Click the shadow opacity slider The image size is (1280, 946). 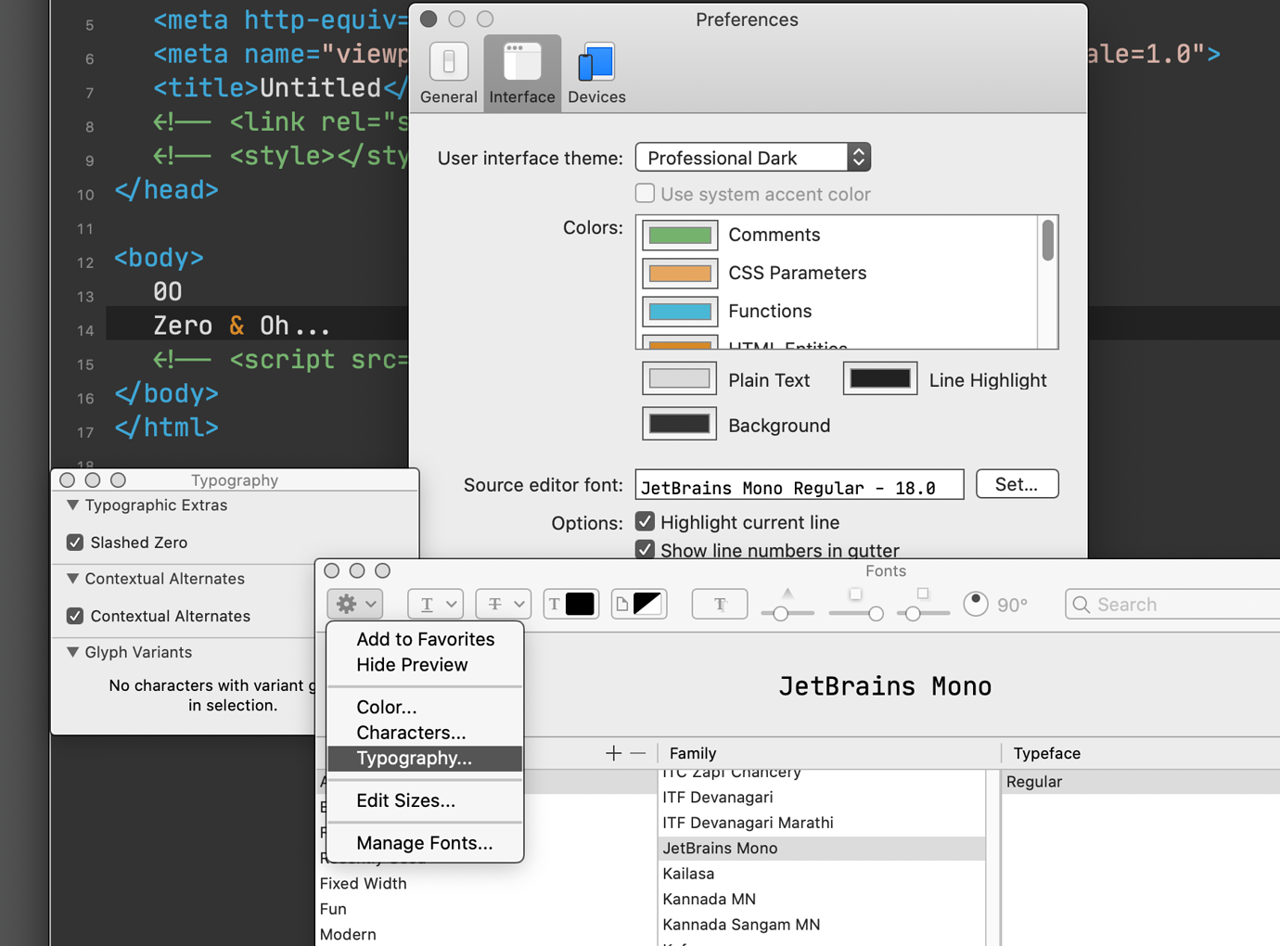coord(787,613)
